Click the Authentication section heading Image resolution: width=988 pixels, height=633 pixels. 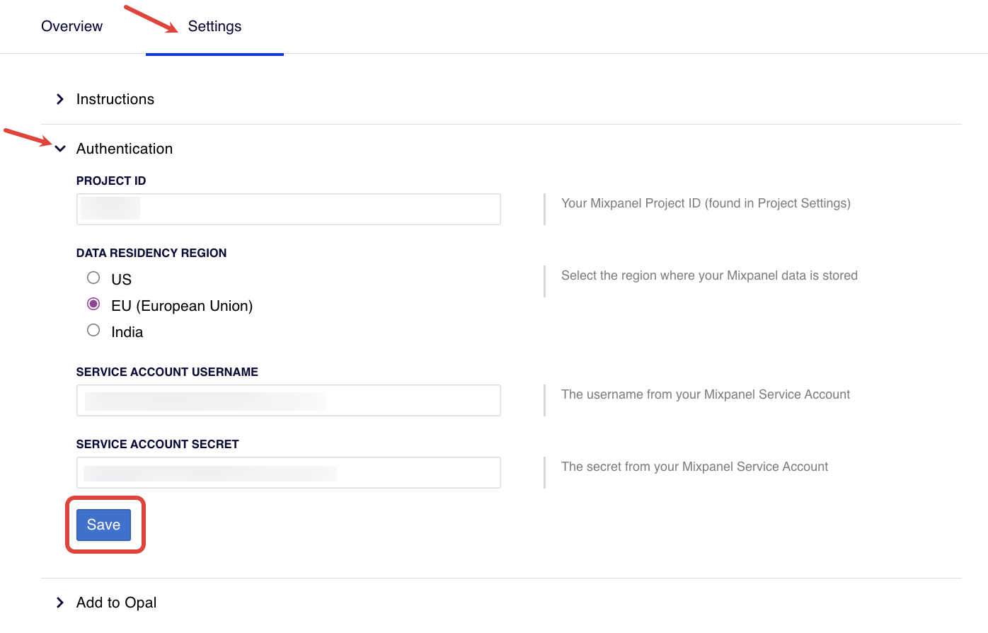pyautogui.click(x=125, y=149)
